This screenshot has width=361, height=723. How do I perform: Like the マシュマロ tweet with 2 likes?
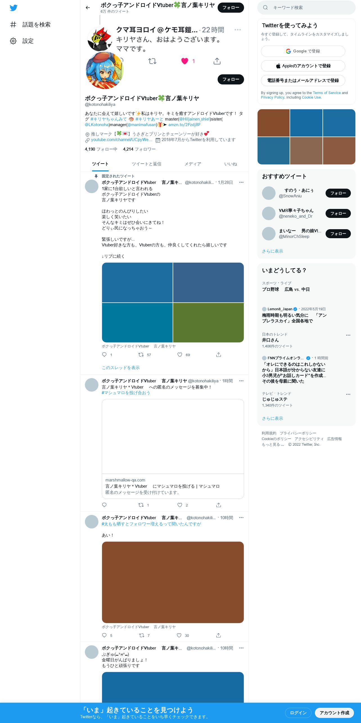pyautogui.click(x=180, y=505)
